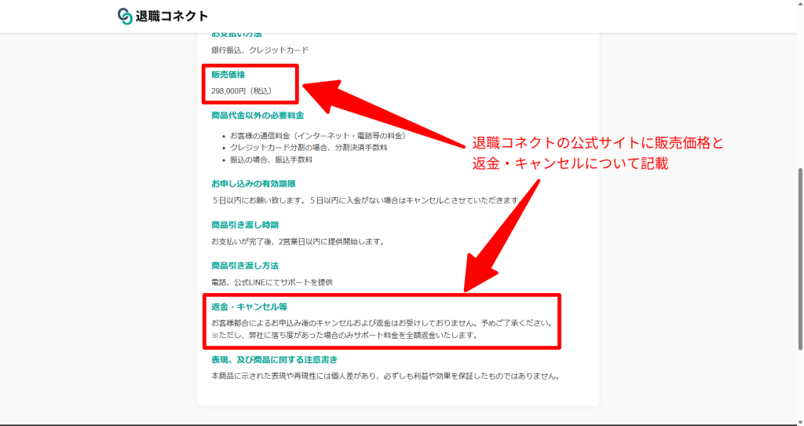Click the scrollbar down arrow
This screenshot has height=426, width=804.
point(800,422)
